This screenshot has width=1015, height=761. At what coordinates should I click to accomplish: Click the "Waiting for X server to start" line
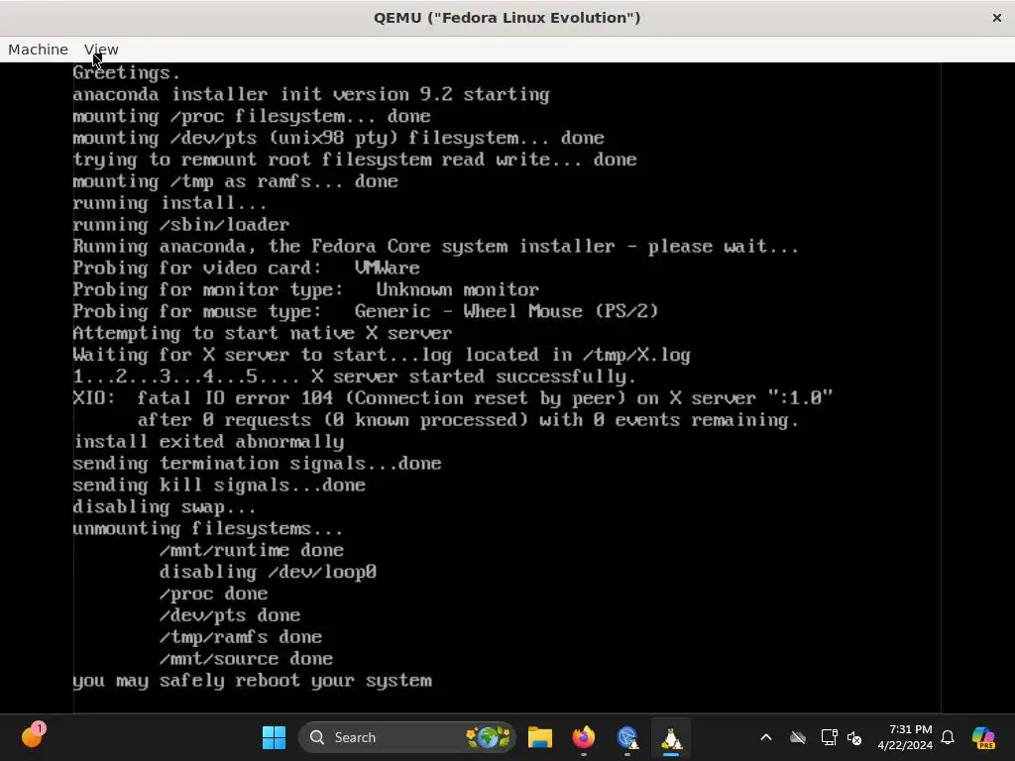pos(382,355)
